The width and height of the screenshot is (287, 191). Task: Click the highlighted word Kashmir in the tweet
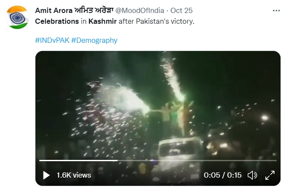coord(102,22)
